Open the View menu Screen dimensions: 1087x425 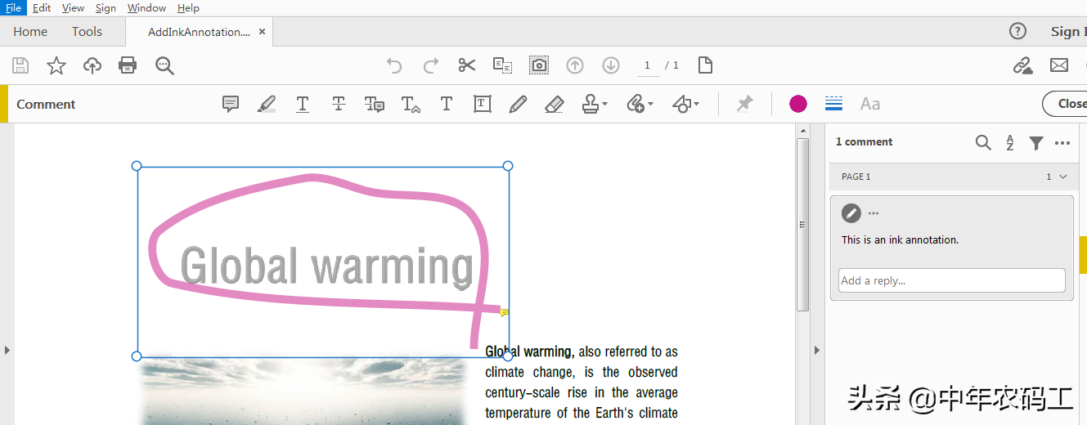tap(73, 7)
